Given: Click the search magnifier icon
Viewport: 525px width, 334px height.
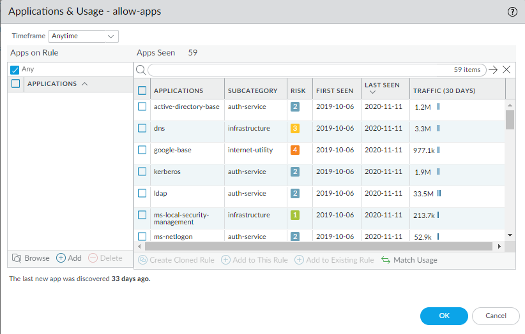Looking at the screenshot, I should tap(141, 70).
